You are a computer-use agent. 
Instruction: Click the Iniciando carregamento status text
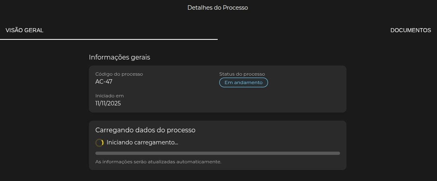tap(142, 142)
